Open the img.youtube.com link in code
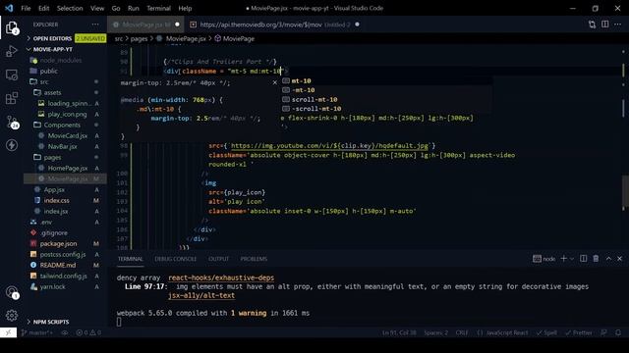This screenshot has width=629, height=353. click(330, 146)
